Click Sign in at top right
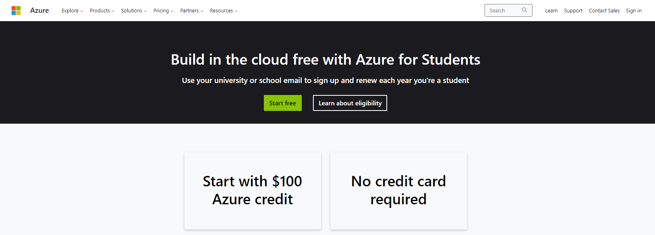 click(634, 11)
